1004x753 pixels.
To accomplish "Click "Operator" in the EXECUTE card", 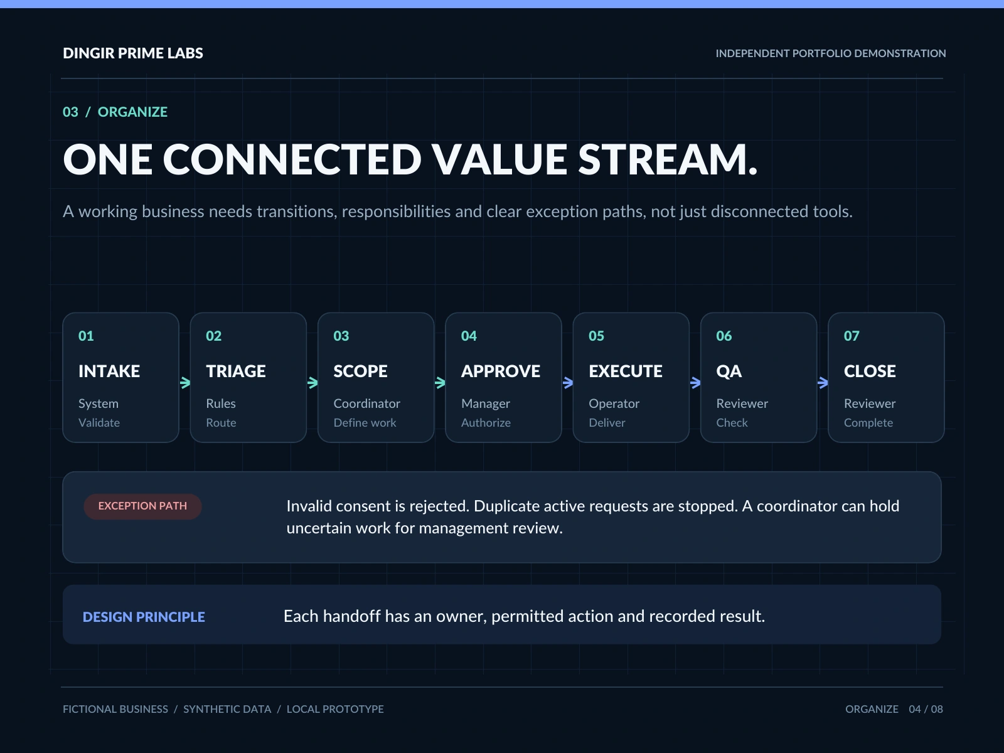I will point(614,403).
